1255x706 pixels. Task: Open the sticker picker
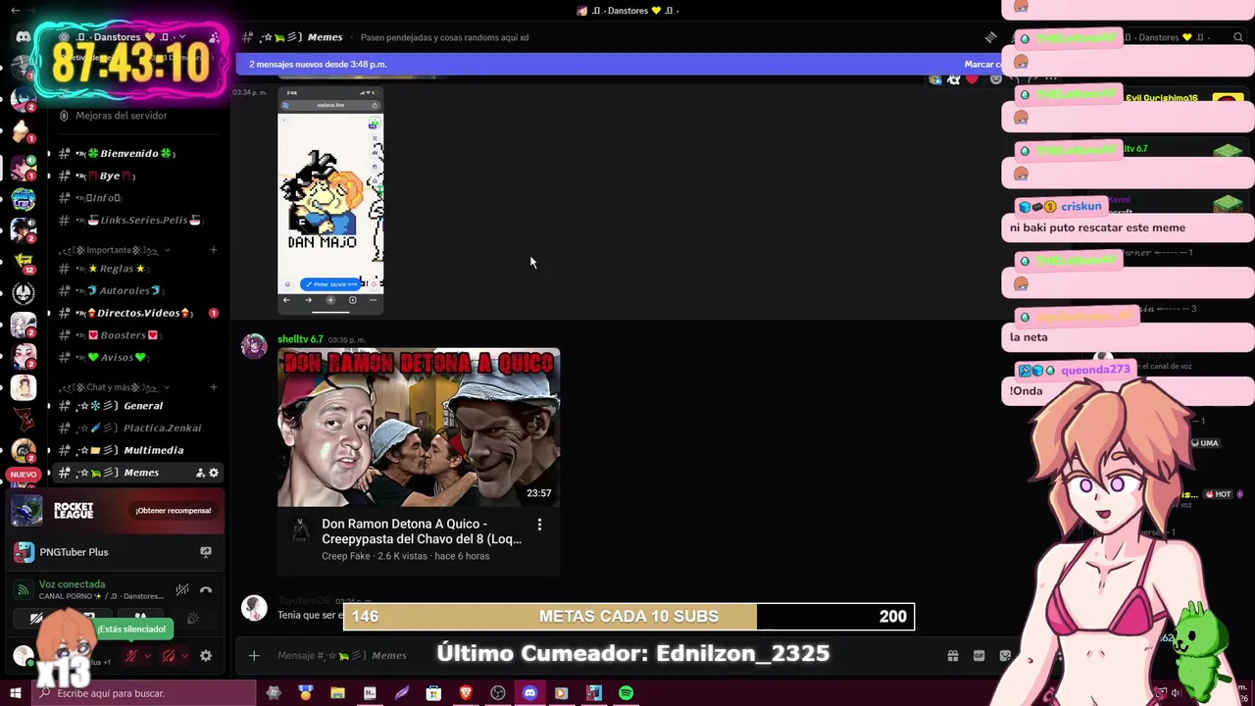pyautogui.click(x=1004, y=656)
